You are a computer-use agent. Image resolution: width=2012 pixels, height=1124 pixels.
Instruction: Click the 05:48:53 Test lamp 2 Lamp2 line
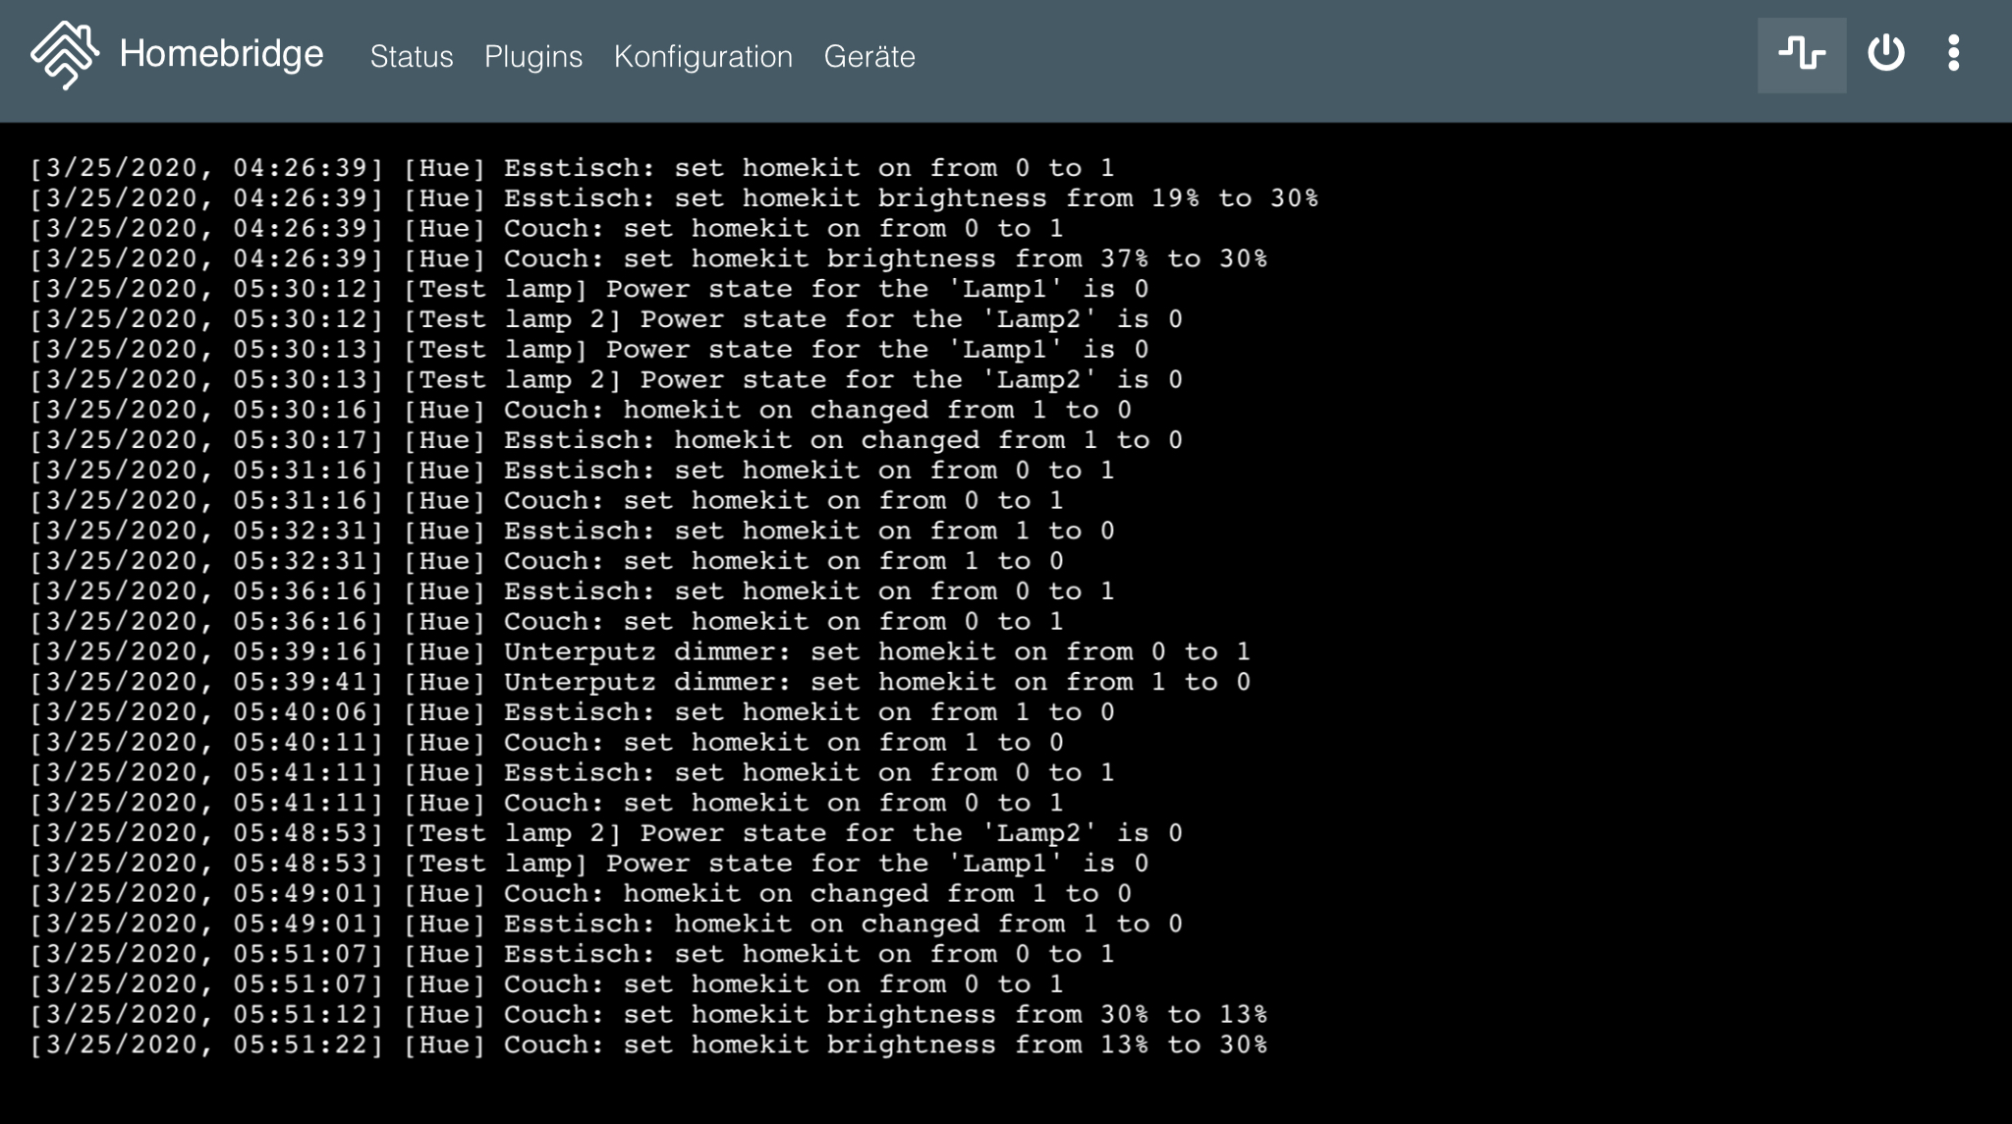pos(605,834)
